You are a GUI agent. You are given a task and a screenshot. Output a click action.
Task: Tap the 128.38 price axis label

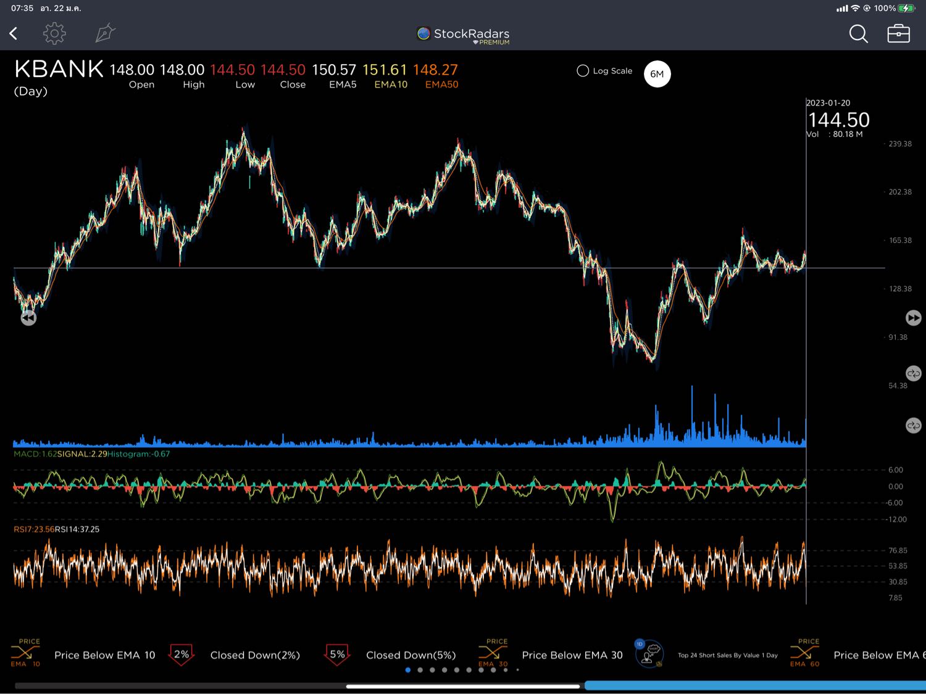tap(900, 289)
